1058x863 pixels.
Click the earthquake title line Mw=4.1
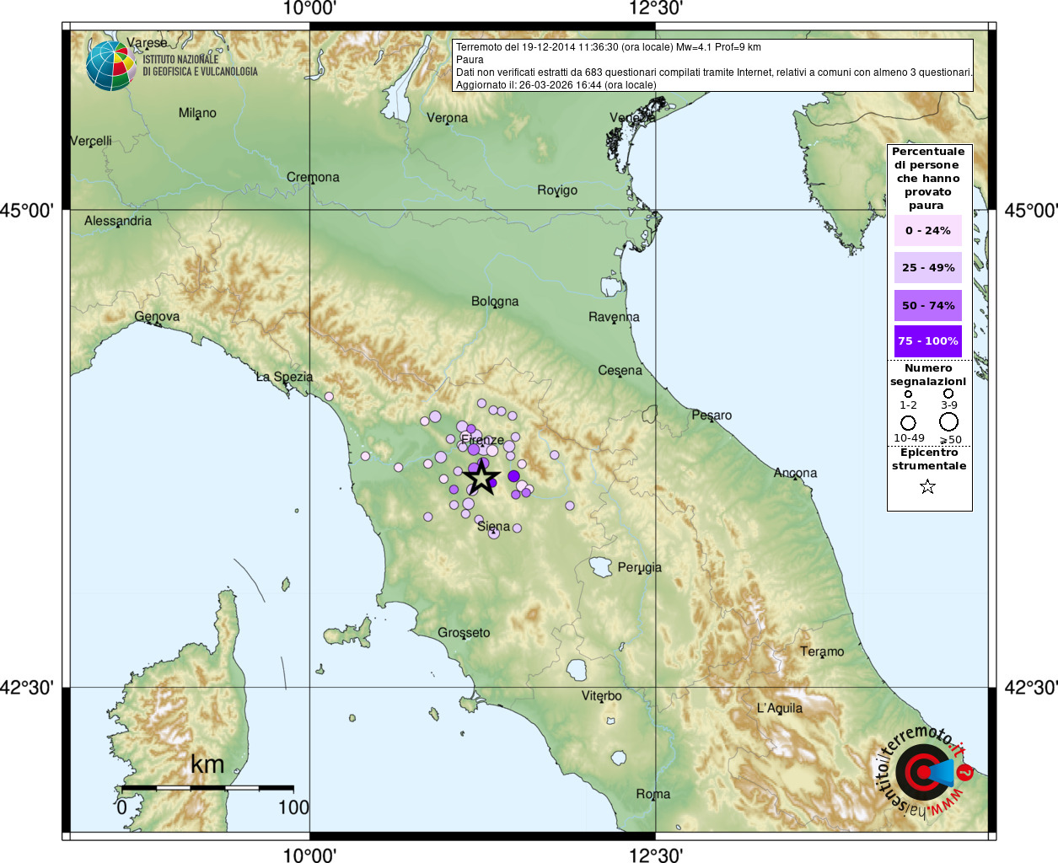click(609, 47)
